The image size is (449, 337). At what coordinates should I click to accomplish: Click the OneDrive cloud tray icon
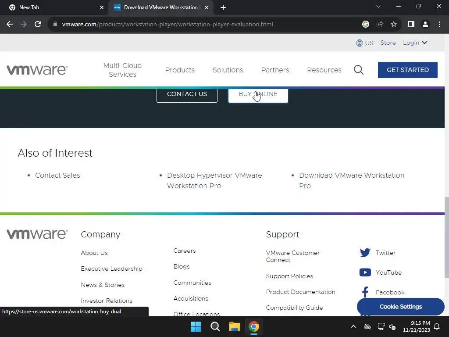coord(367,326)
